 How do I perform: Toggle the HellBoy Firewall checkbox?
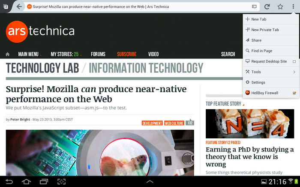coord(294,93)
